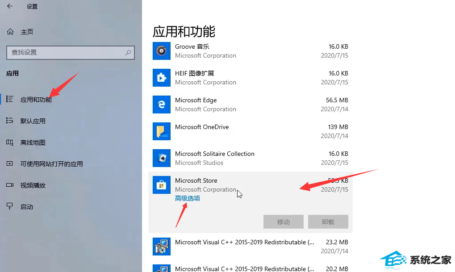Screen dimensions: 455x272
Task: Click the 可使用网站打开的应用 sidebar icon
Action: 9,164
